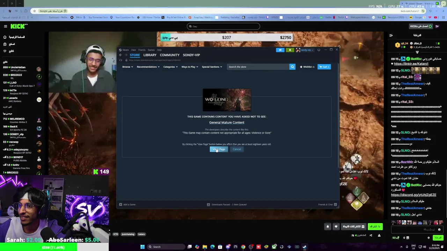
Task: Open File Explorer from taskbar
Action: [x=205, y=247]
